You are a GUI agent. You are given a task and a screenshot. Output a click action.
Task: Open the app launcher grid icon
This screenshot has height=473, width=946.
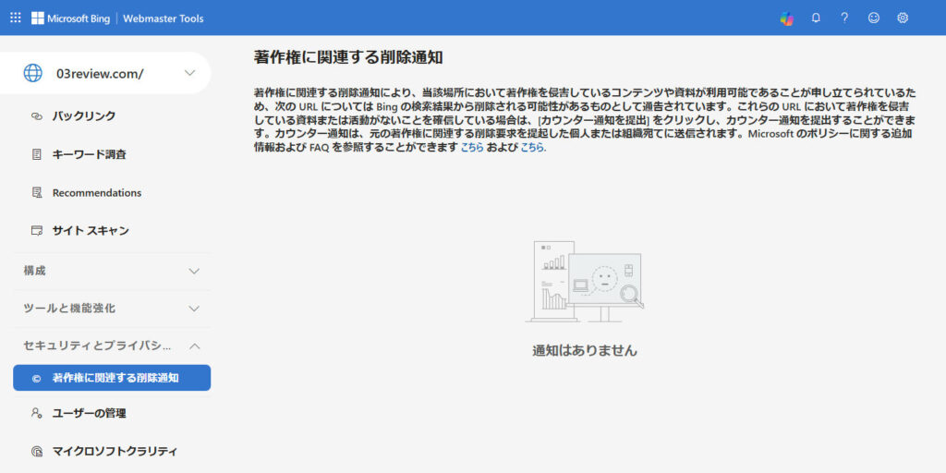(x=16, y=18)
